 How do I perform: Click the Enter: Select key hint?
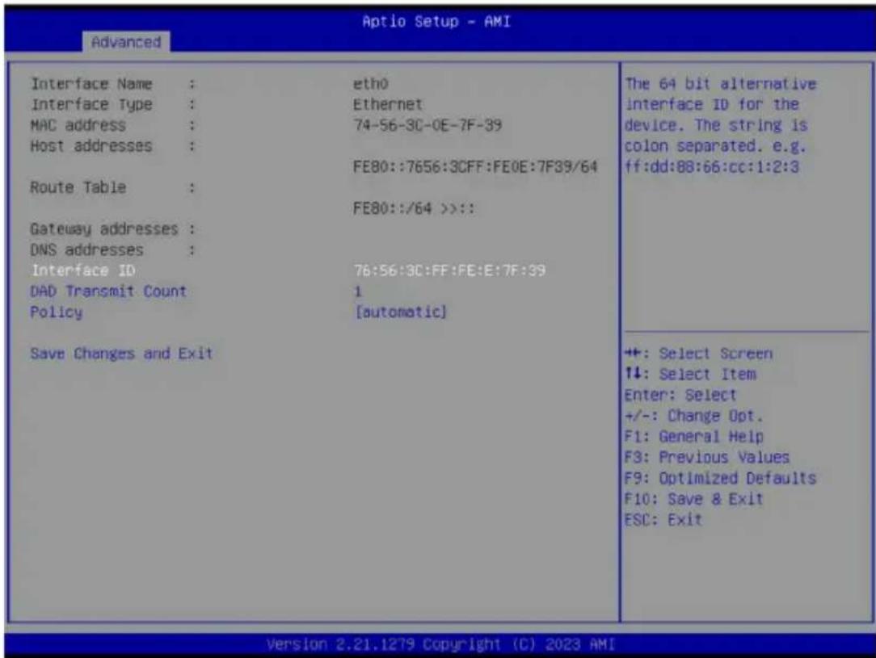680,395
